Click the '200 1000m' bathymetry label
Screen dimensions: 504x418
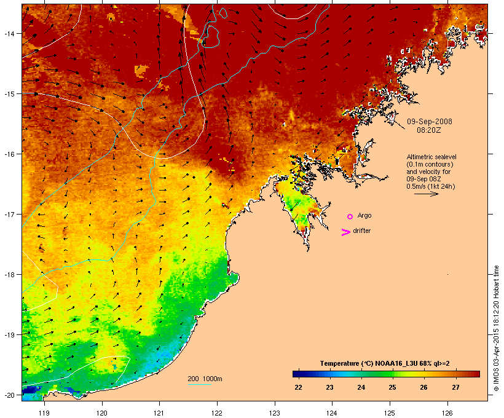(x=205, y=379)
